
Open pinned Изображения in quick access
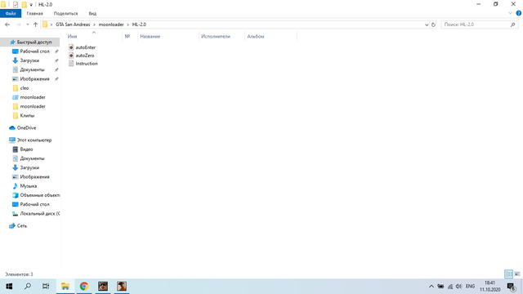click(x=34, y=79)
